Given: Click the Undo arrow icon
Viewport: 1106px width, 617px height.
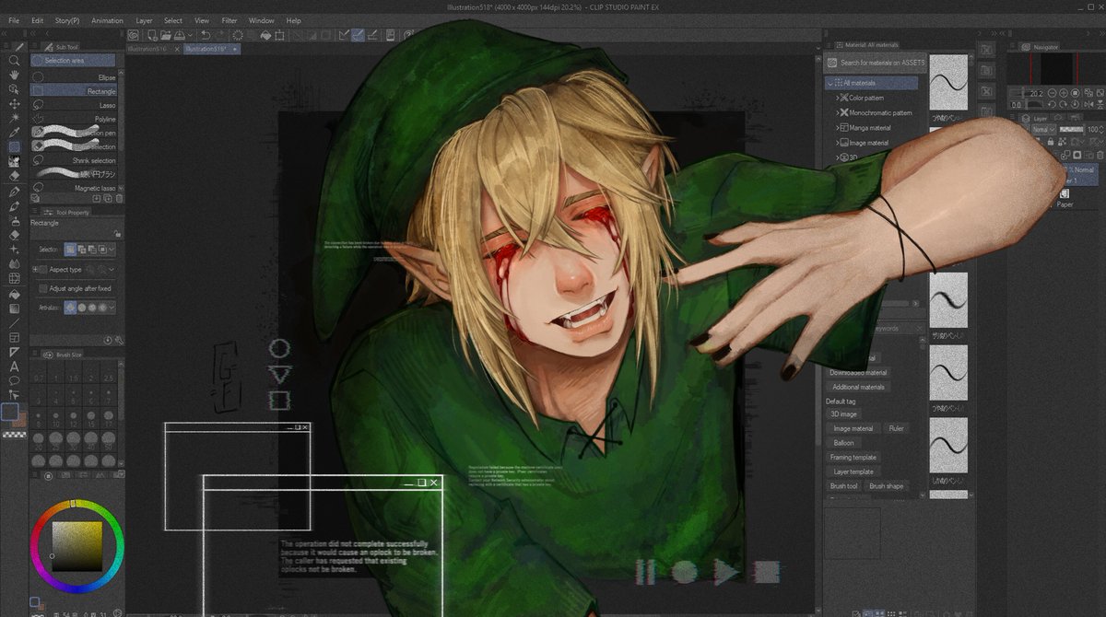Looking at the screenshot, I should (206, 36).
